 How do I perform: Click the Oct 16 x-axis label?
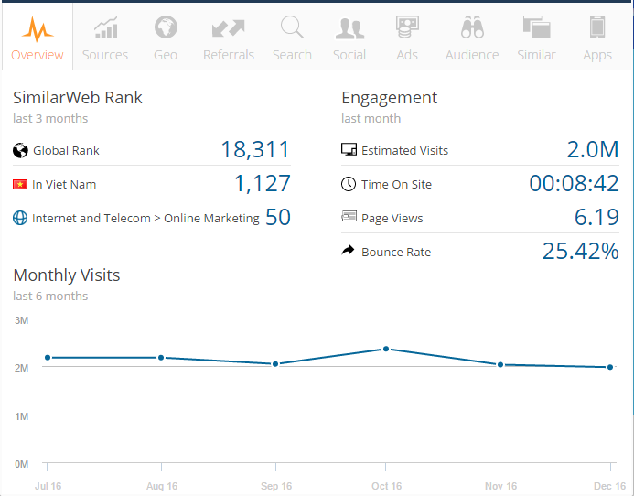pos(387,486)
